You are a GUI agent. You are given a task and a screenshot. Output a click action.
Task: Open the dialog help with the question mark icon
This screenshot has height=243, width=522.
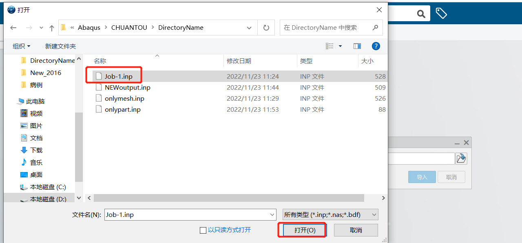point(376,46)
